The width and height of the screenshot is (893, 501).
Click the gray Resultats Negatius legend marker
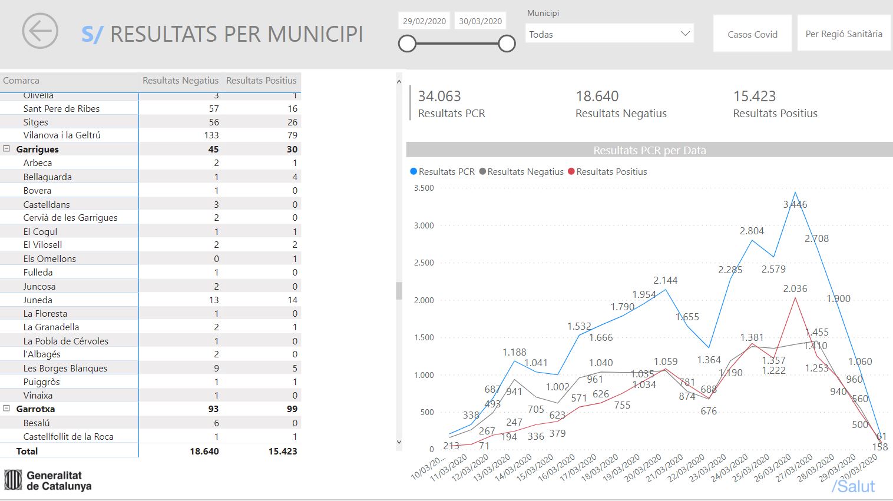tap(482, 171)
